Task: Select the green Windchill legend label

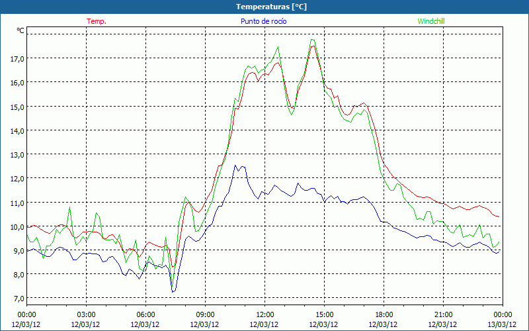Action: [x=431, y=21]
